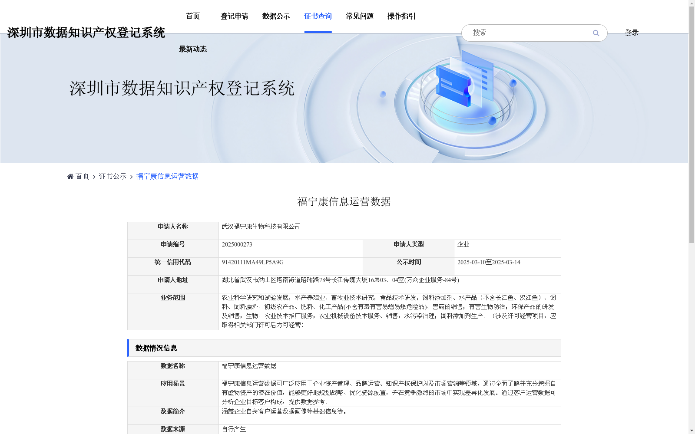Viewport: 695px width, 434px height.
Task: Open the 登记申请 menu item
Action: 235,16
